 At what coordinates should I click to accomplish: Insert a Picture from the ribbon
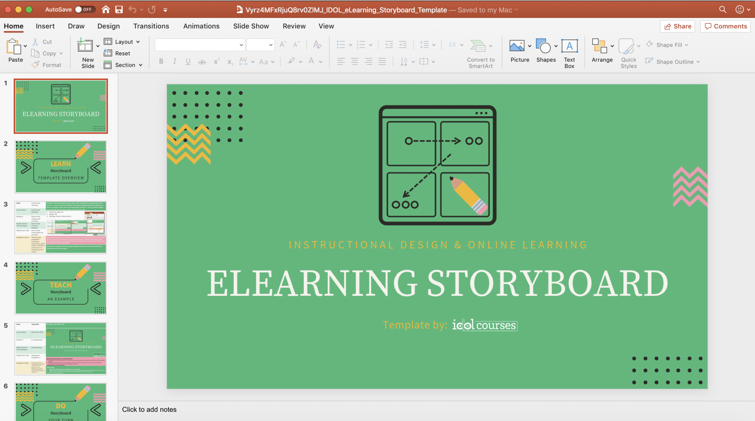tap(517, 46)
